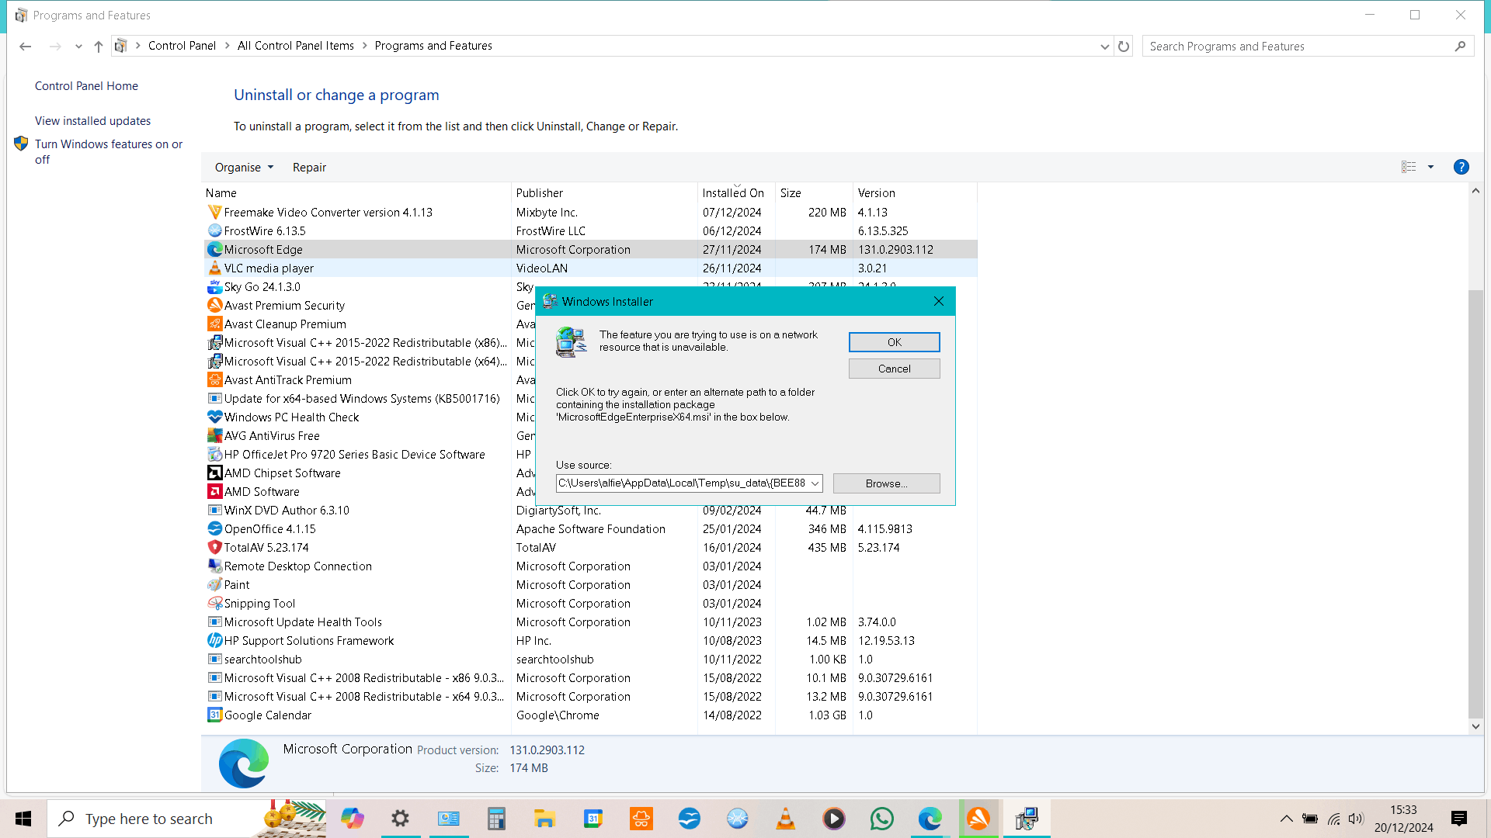Click the TotalAV 5.23.174 shield icon
The image size is (1491, 838).
(x=215, y=548)
